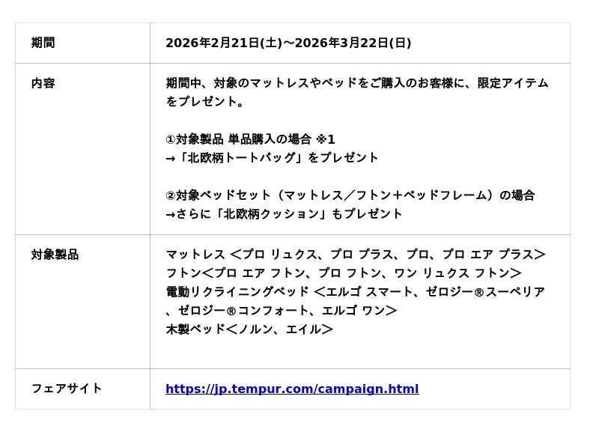This screenshot has height=432, width=599.
Task: Click the ①対象製品 単品購入の場合 line
Action: click(x=238, y=140)
